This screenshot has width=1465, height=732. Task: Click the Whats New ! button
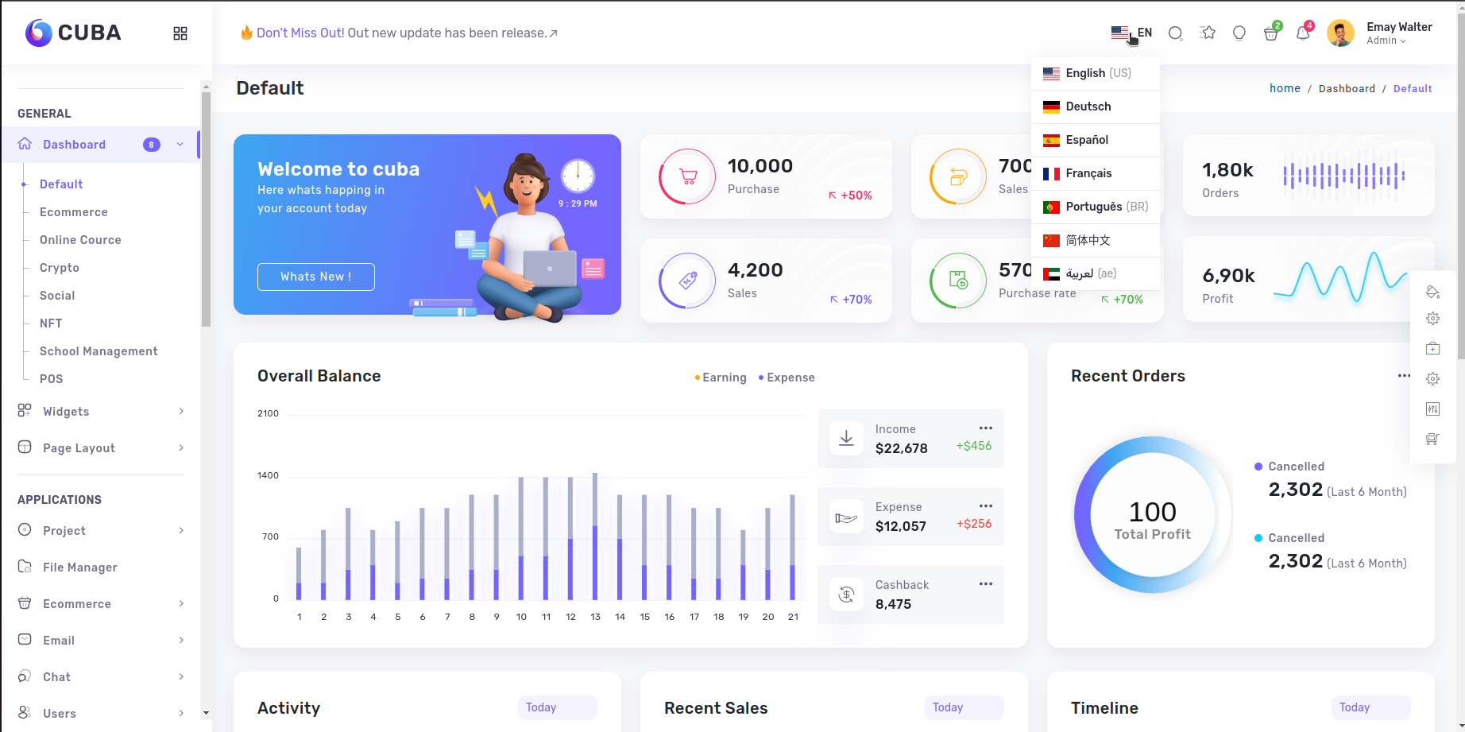(316, 277)
